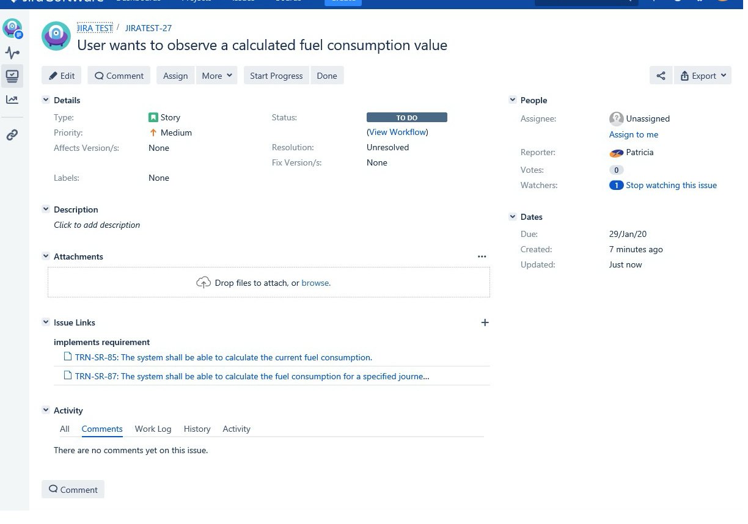Click Stop watching this issue
Screen dimensions: 748x524
pyautogui.click(x=672, y=185)
